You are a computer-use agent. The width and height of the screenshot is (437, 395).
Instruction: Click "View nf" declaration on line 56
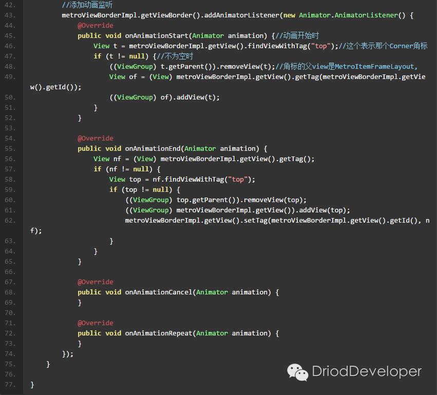(x=107, y=159)
